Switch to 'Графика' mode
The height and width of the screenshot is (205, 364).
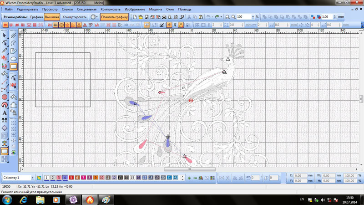click(36, 17)
